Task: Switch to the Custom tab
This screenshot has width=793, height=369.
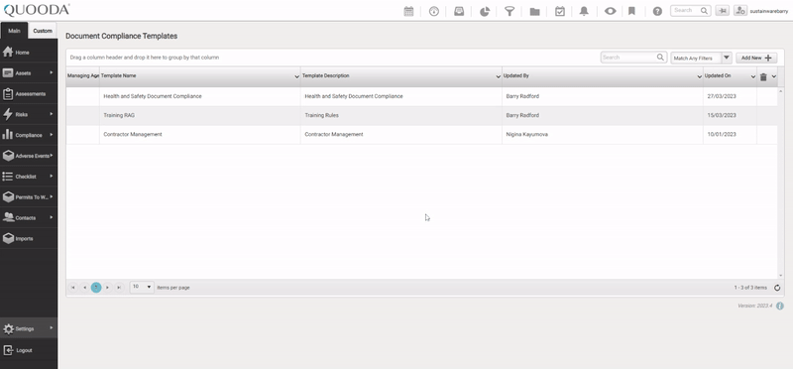Action: (43, 31)
